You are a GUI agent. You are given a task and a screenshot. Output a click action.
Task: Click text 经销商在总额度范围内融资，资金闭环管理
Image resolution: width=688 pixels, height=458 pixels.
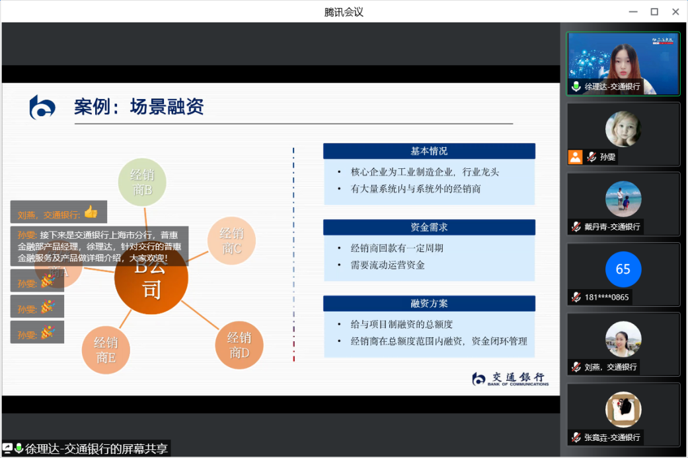(x=439, y=341)
